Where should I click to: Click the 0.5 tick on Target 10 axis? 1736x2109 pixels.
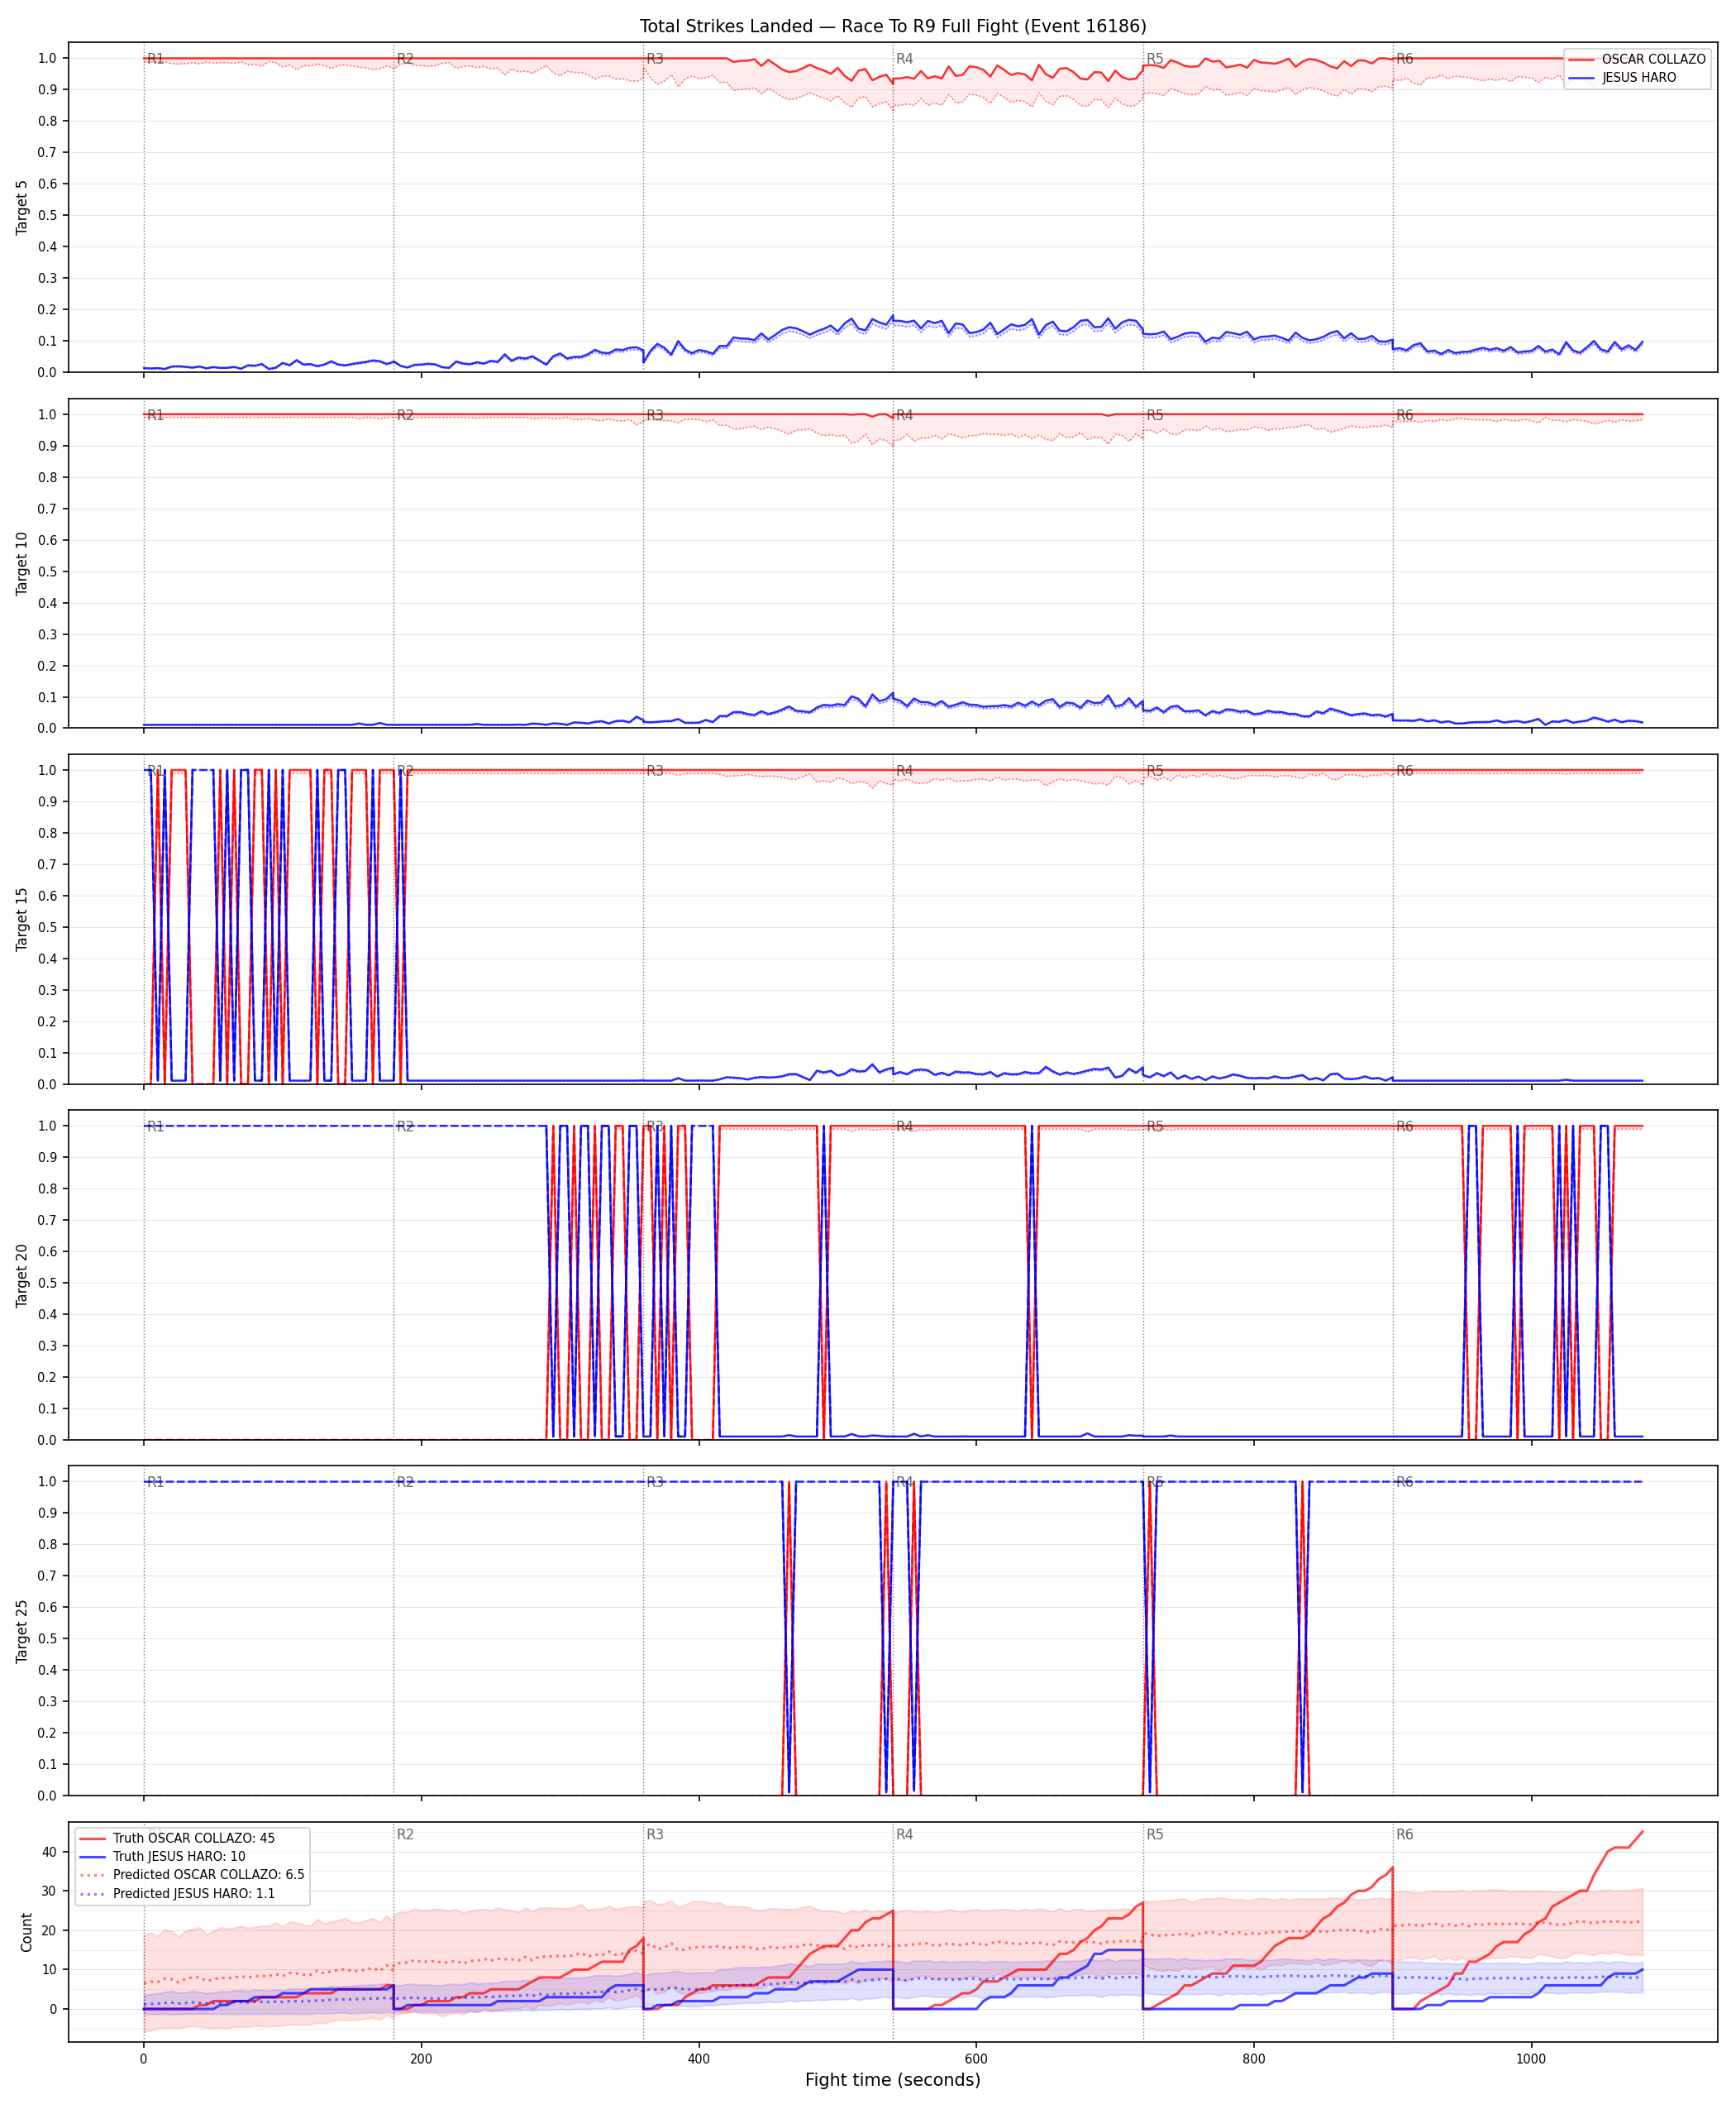[47, 571]
